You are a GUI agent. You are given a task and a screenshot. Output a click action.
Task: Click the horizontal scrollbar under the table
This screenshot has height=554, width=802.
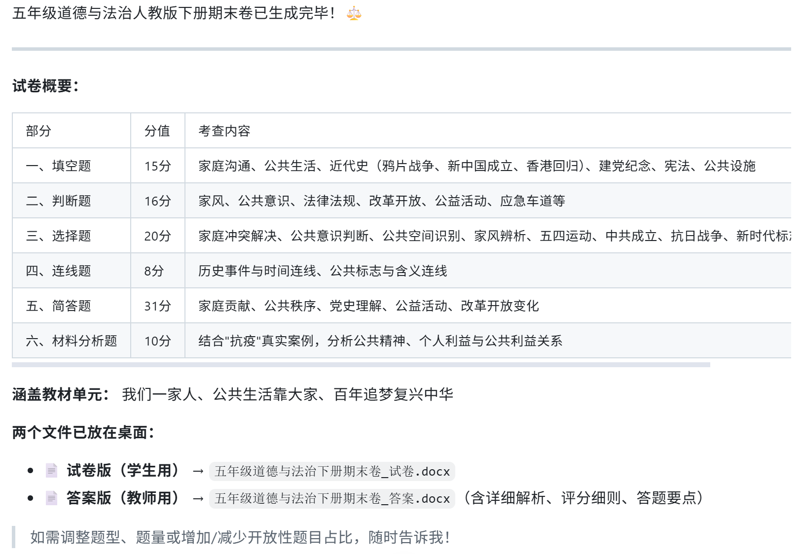click(361, 365)
